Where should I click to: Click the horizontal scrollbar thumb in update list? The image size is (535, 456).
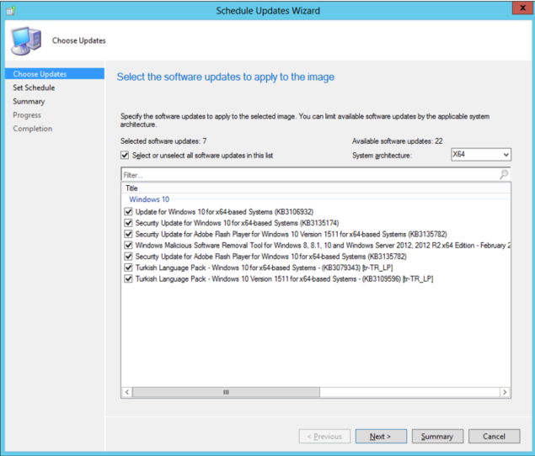point(226,392)
